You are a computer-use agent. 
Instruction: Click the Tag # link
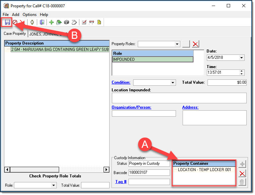pyautogui.click(x=121, y=182)
